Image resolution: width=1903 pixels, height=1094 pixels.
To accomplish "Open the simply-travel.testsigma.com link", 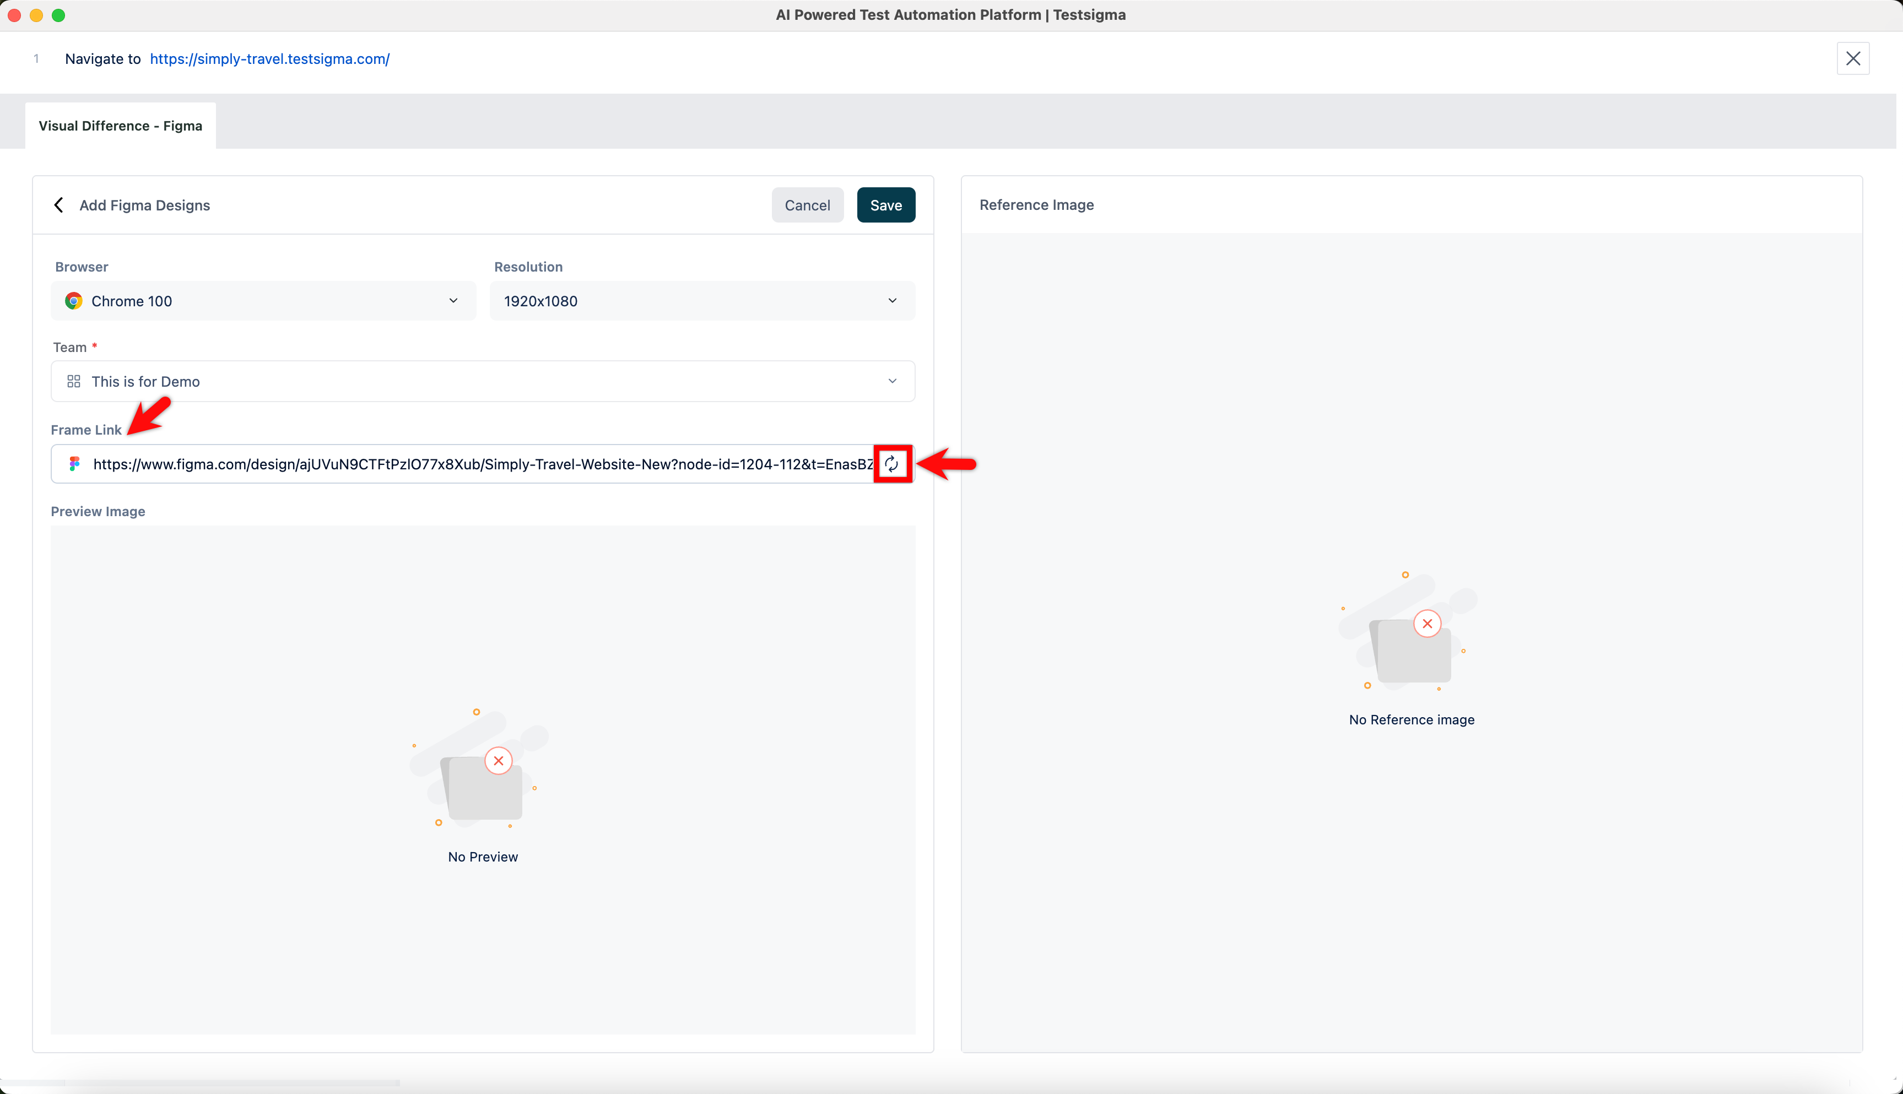I will pyautogui.click(x=269, y=58).
